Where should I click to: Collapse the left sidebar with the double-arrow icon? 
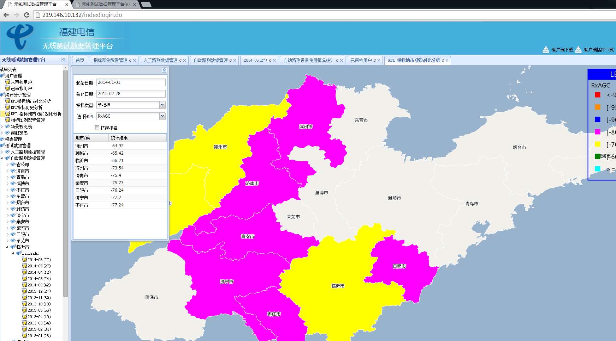pyautogui.click(x=64, y=60)
